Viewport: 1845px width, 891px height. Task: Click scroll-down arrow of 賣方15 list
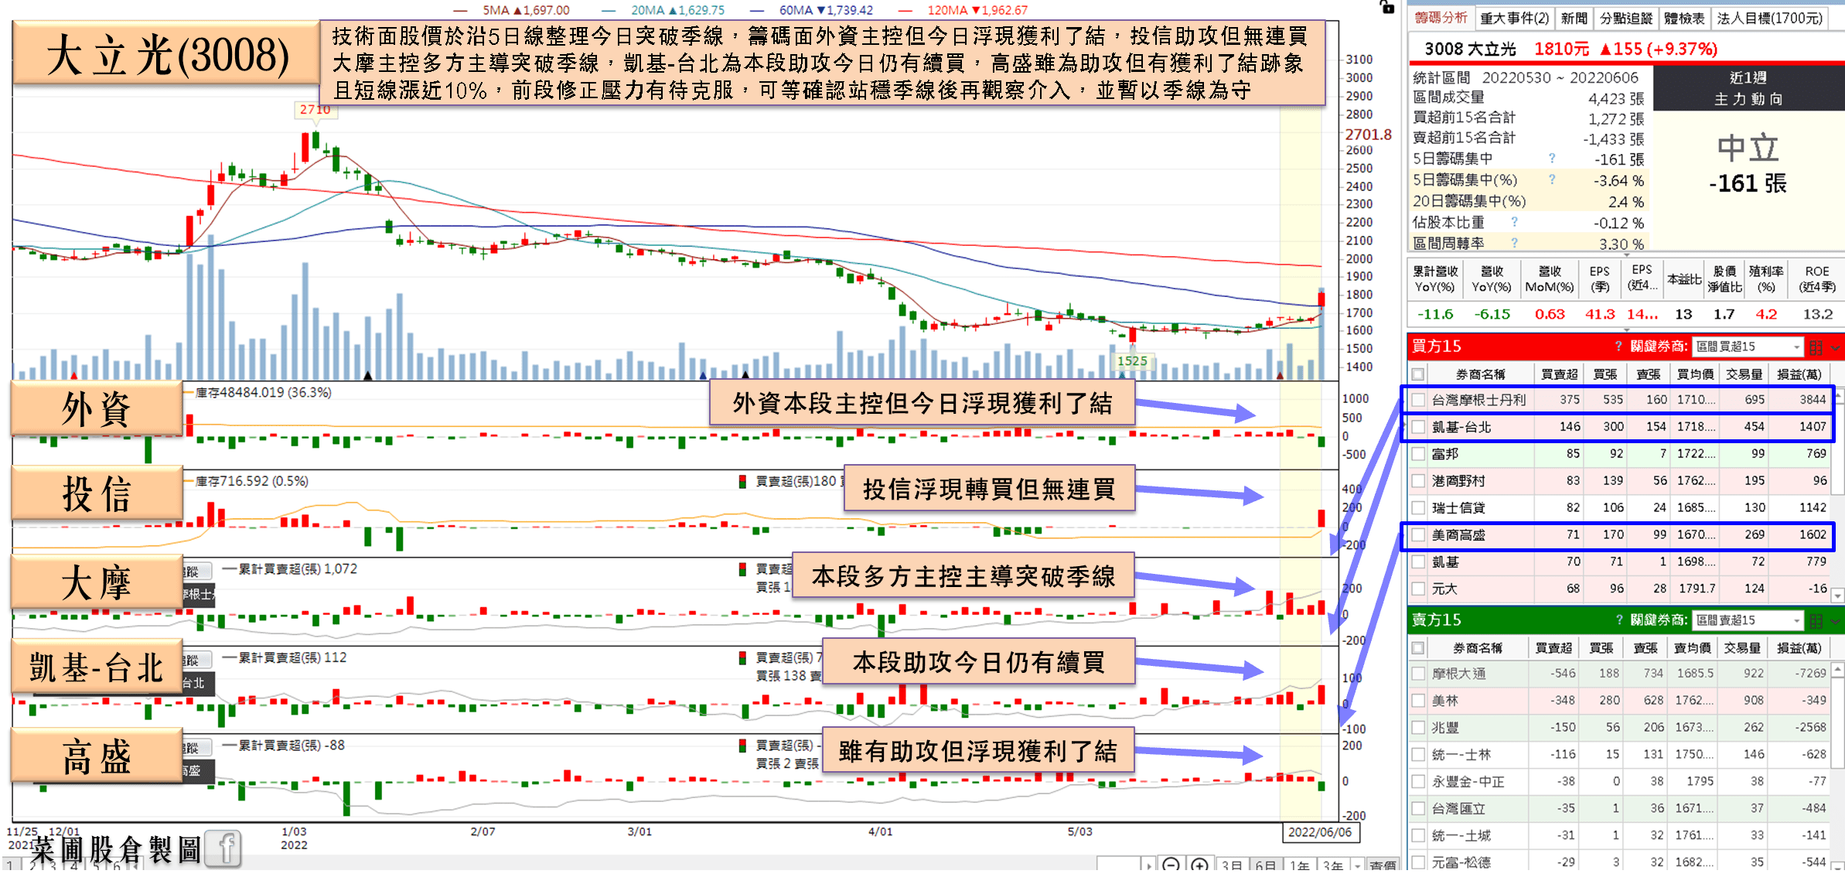[1838, 865]
